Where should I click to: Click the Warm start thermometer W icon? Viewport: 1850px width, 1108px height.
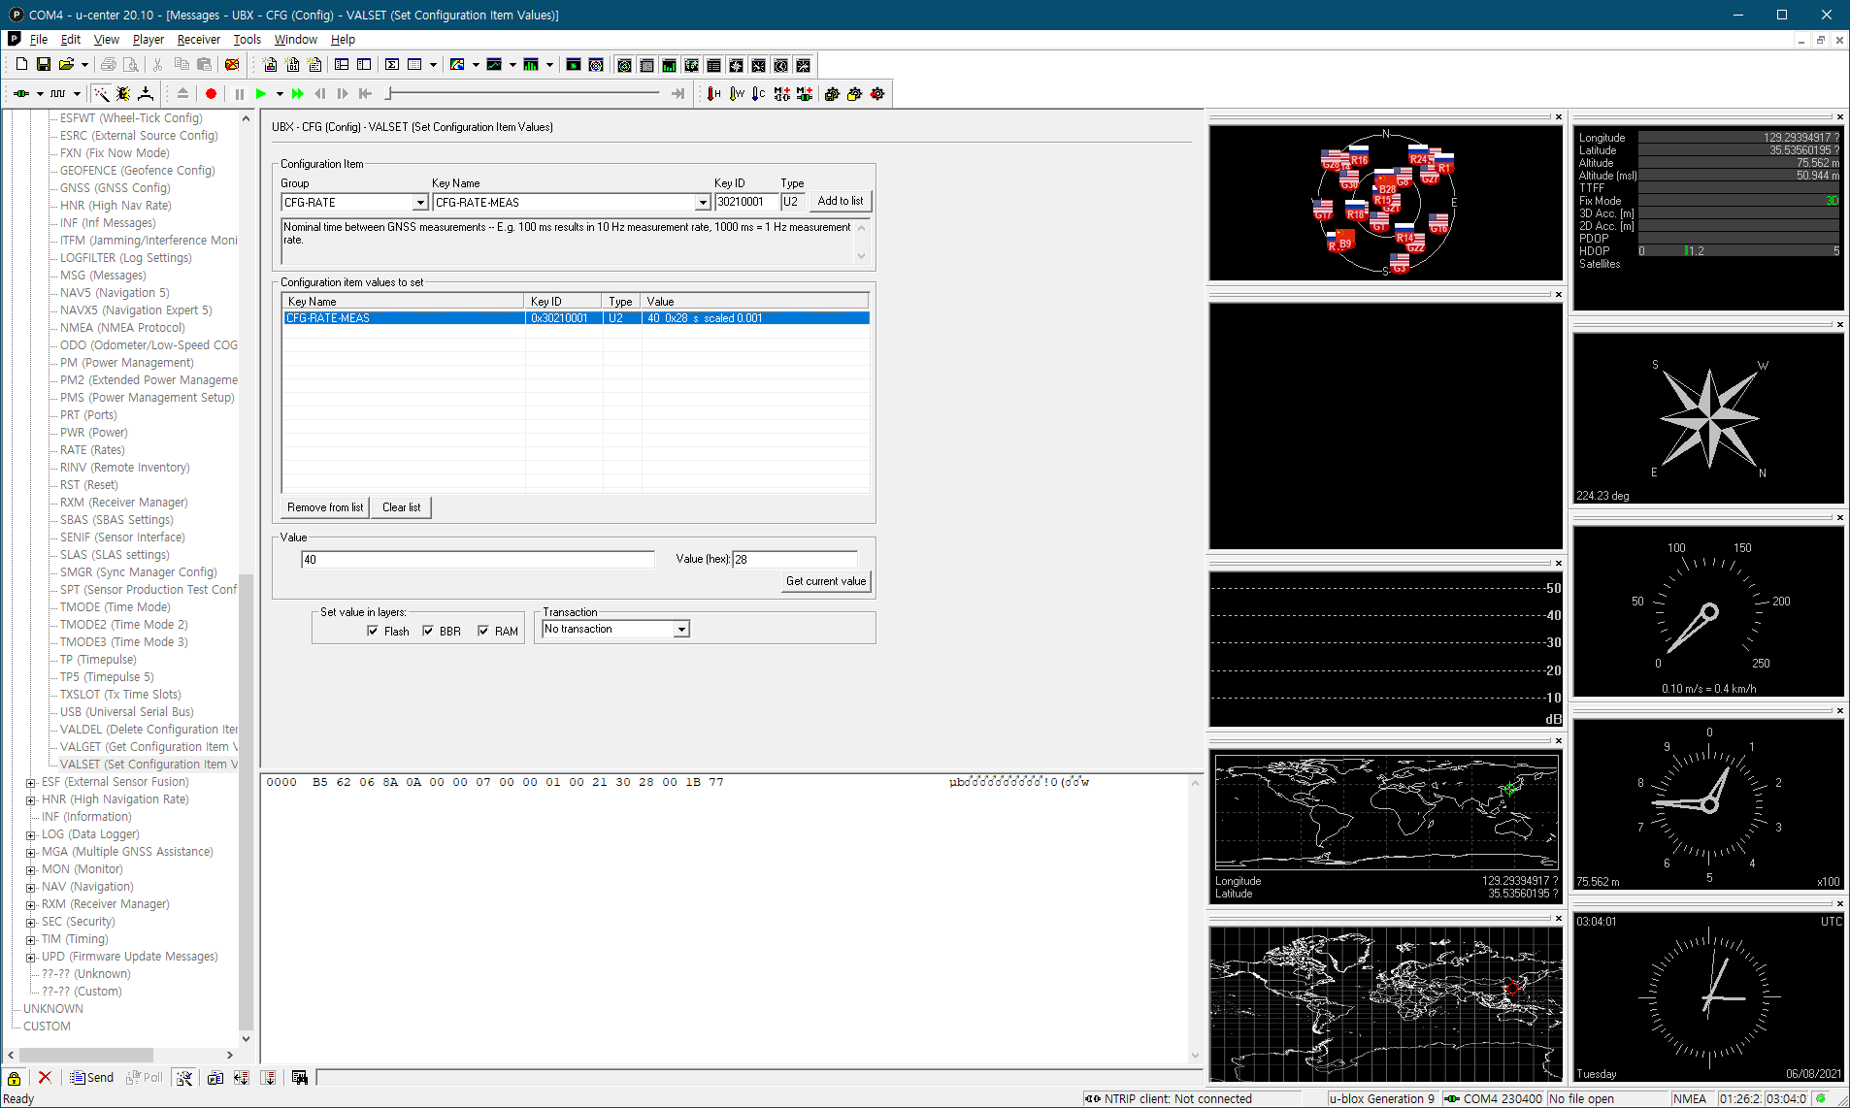(737, 94)
